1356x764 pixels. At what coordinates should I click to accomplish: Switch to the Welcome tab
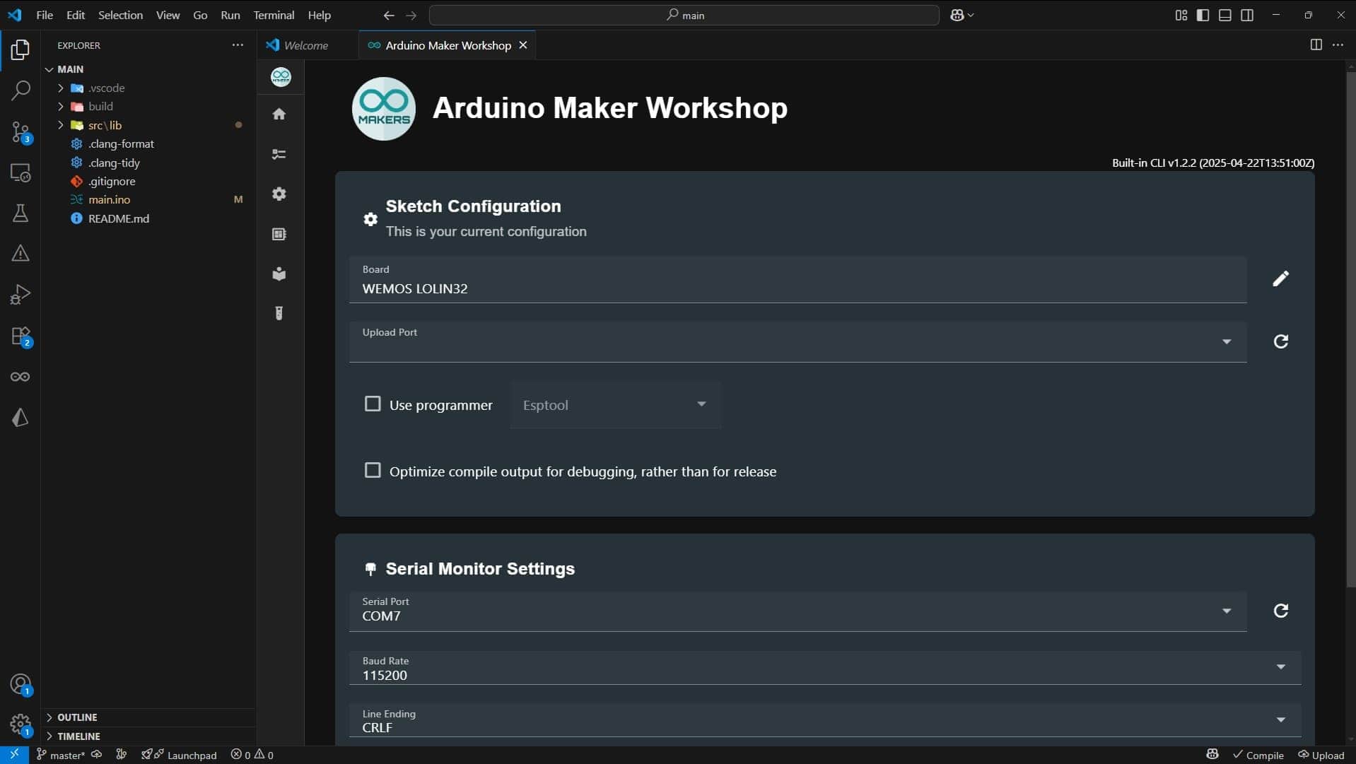[x=305, y=45]
